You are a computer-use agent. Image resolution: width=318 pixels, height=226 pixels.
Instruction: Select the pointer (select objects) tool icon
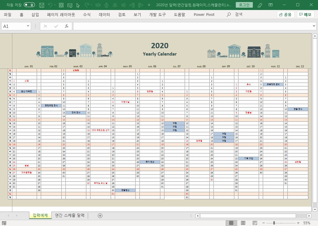click(78, 5)
